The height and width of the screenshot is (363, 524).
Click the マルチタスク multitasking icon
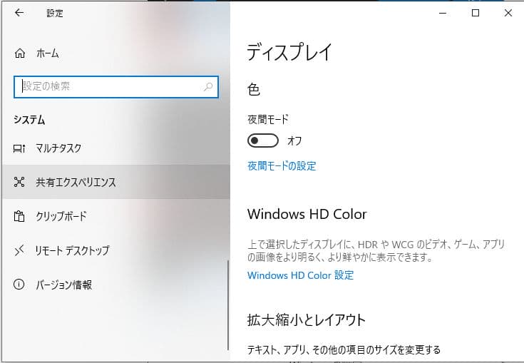[19, 148]
